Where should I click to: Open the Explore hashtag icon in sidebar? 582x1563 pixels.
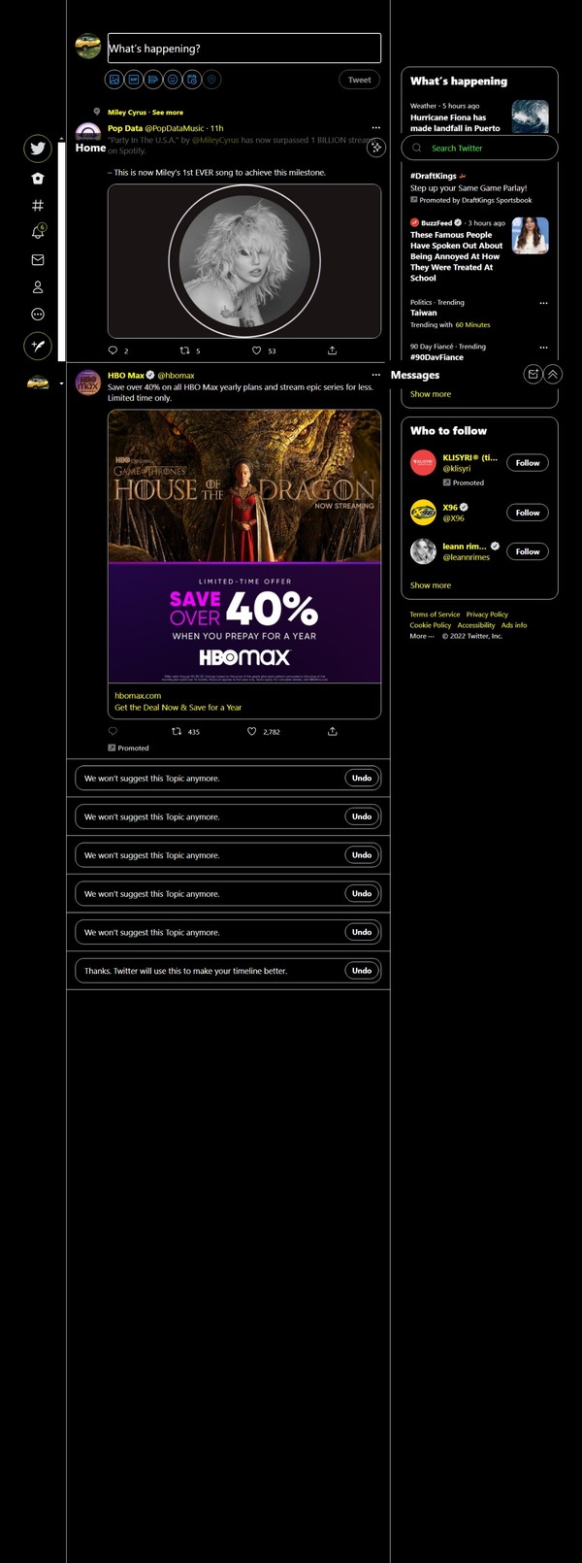coord(38,205)
